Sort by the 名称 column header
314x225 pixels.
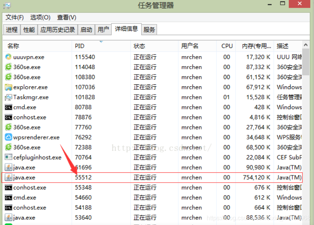(x=37, y=46)
